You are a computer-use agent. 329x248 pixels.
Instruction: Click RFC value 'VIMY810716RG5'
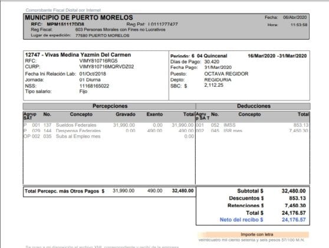98,61
